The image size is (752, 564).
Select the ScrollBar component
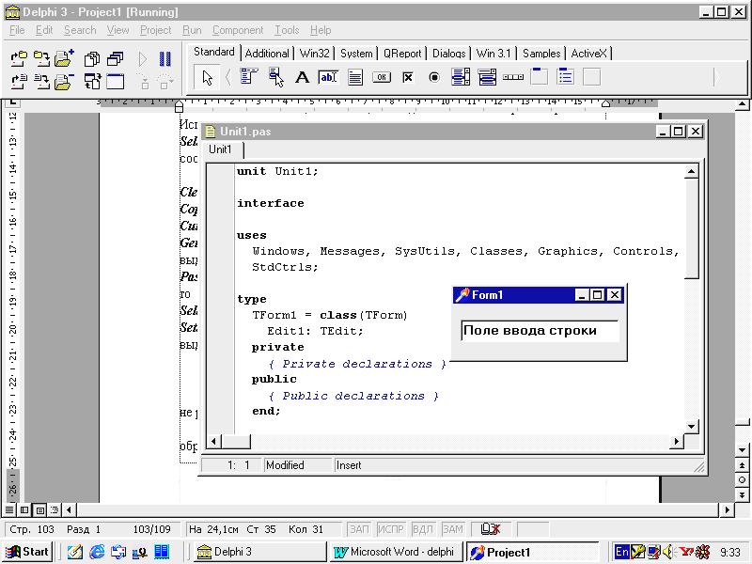point(512,77)
